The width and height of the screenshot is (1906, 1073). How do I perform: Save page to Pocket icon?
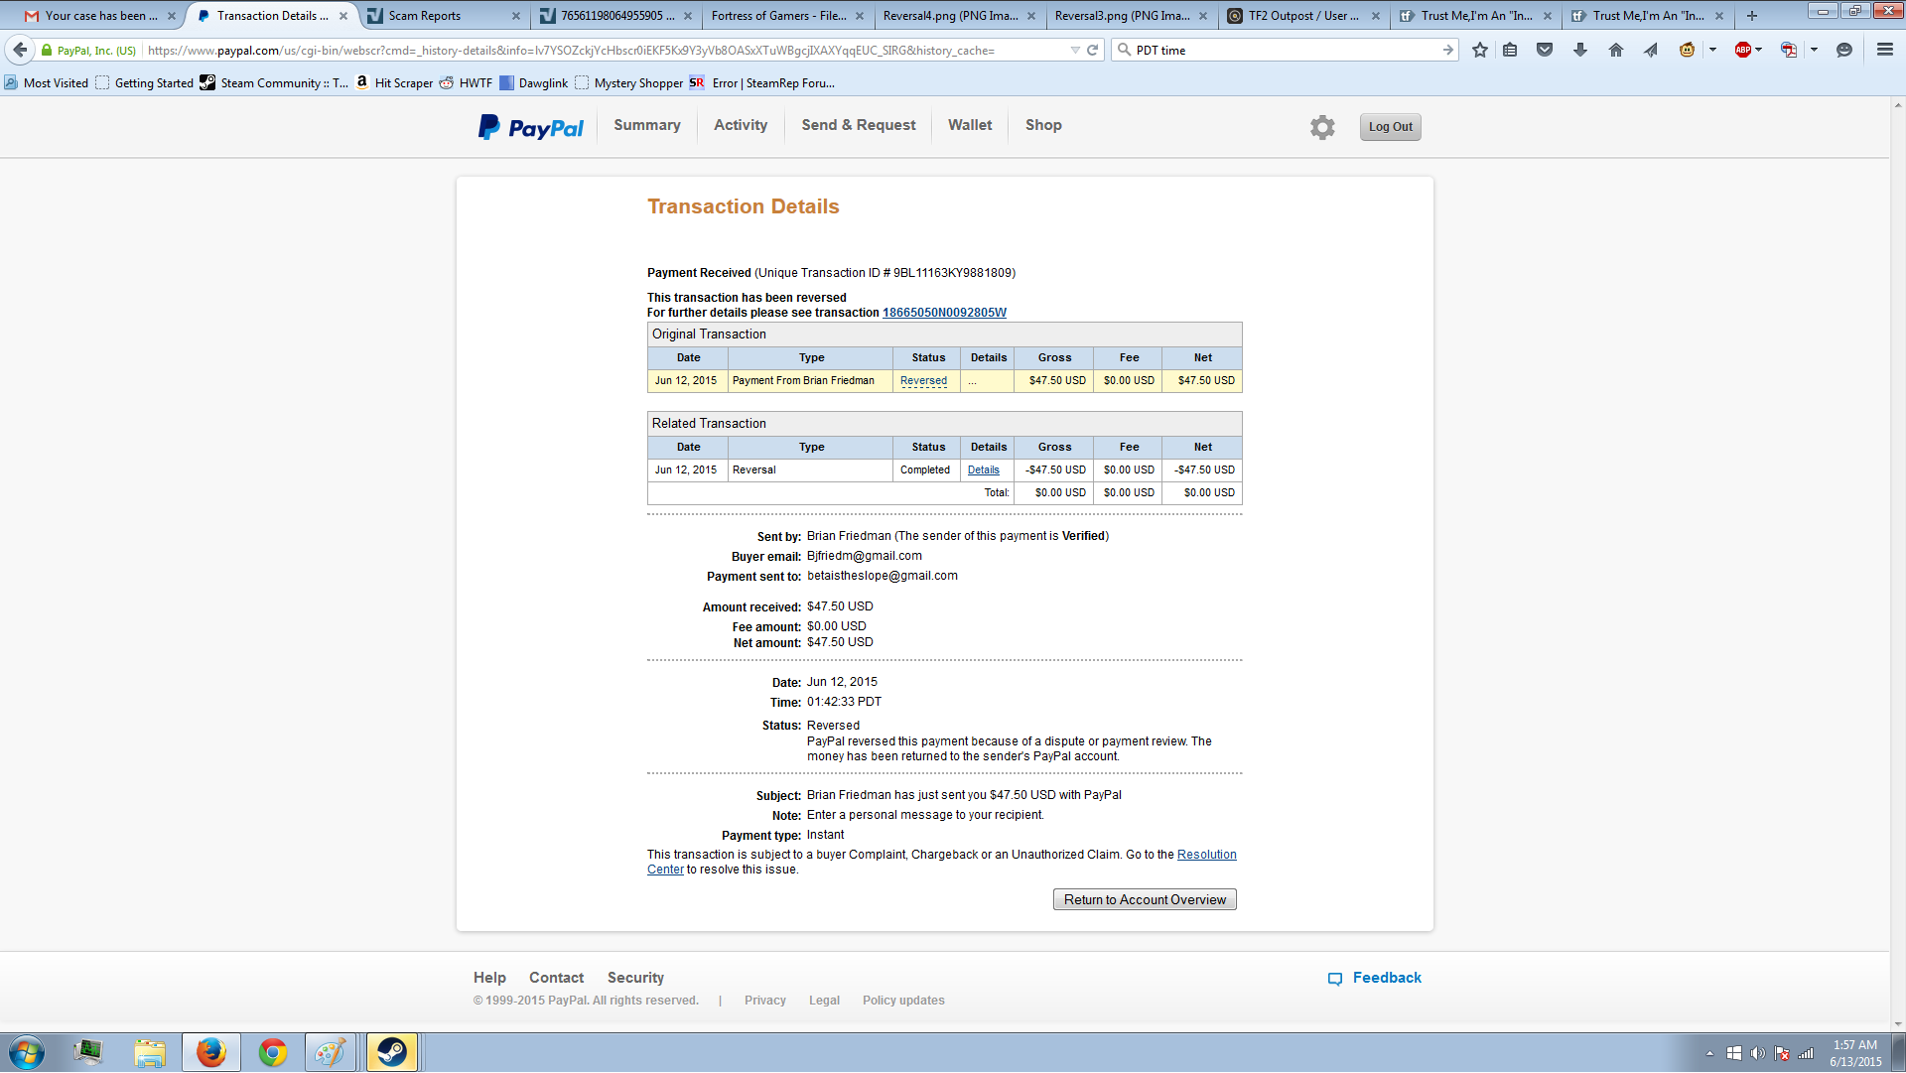(1544, 50)
